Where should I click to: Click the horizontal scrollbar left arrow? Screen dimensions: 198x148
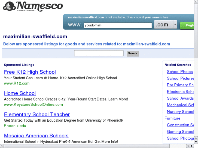(x=2, y=146)
